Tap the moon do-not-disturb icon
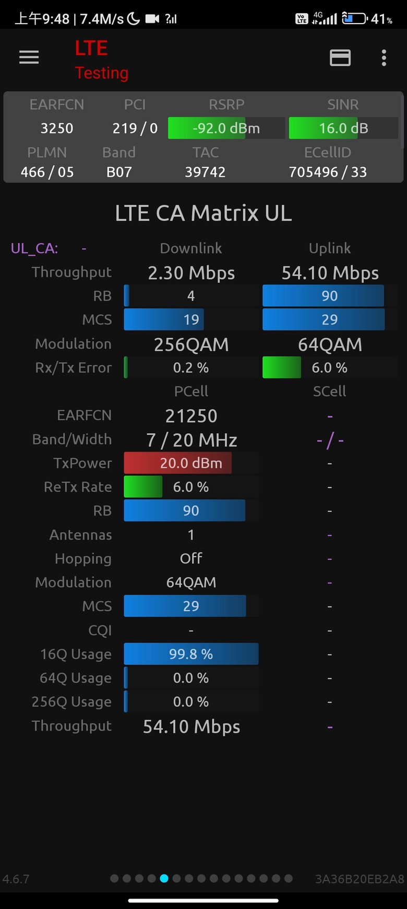The width and height of the screenshot is (407, 909). point(134,19)
